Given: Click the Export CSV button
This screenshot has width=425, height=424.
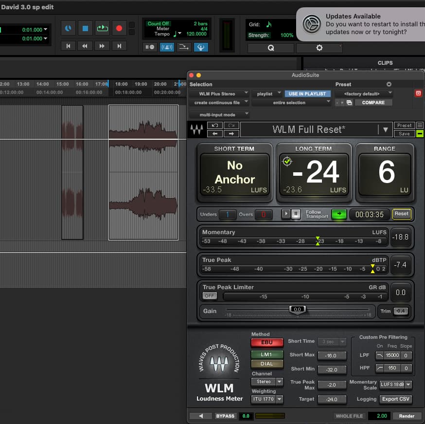Looking at the screenshot, I should coord(396,399).
